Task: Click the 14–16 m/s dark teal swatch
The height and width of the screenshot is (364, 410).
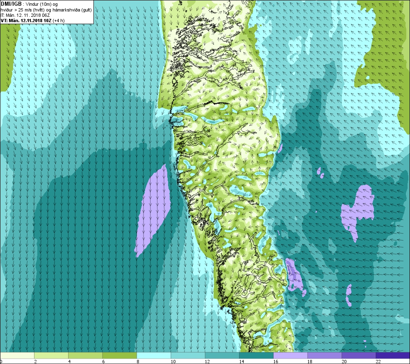Action: pos(256,355)
